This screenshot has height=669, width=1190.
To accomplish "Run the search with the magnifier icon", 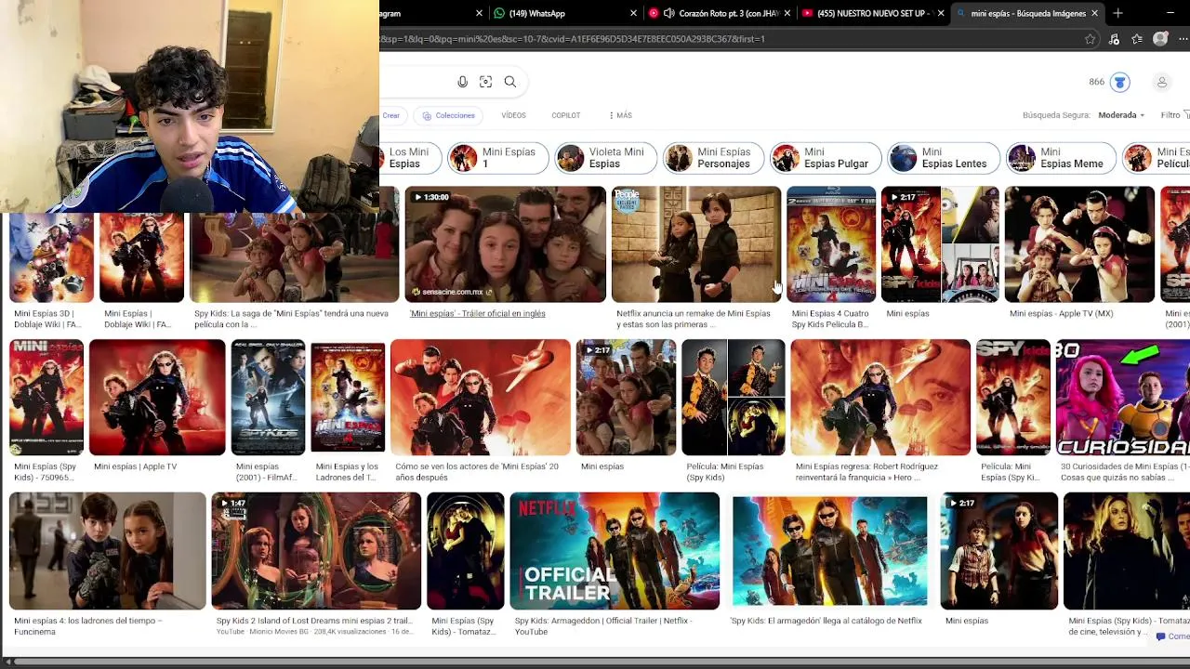I will click(x=510, y=82).
